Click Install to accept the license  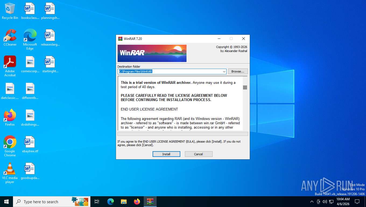(166, 154)
